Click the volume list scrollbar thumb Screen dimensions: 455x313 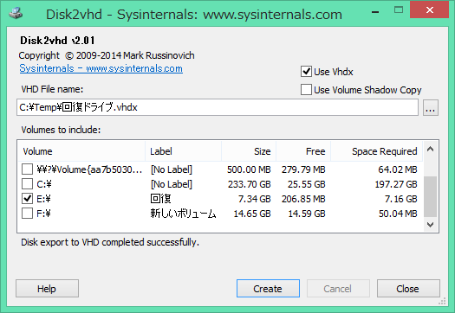pyautogui.click(x=431, y=196)
